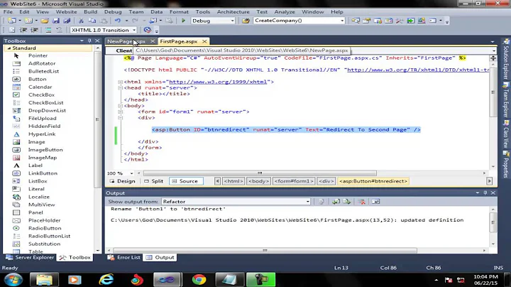Click the Increase Indent icon in HTML toolbar

tap(34, 30)
